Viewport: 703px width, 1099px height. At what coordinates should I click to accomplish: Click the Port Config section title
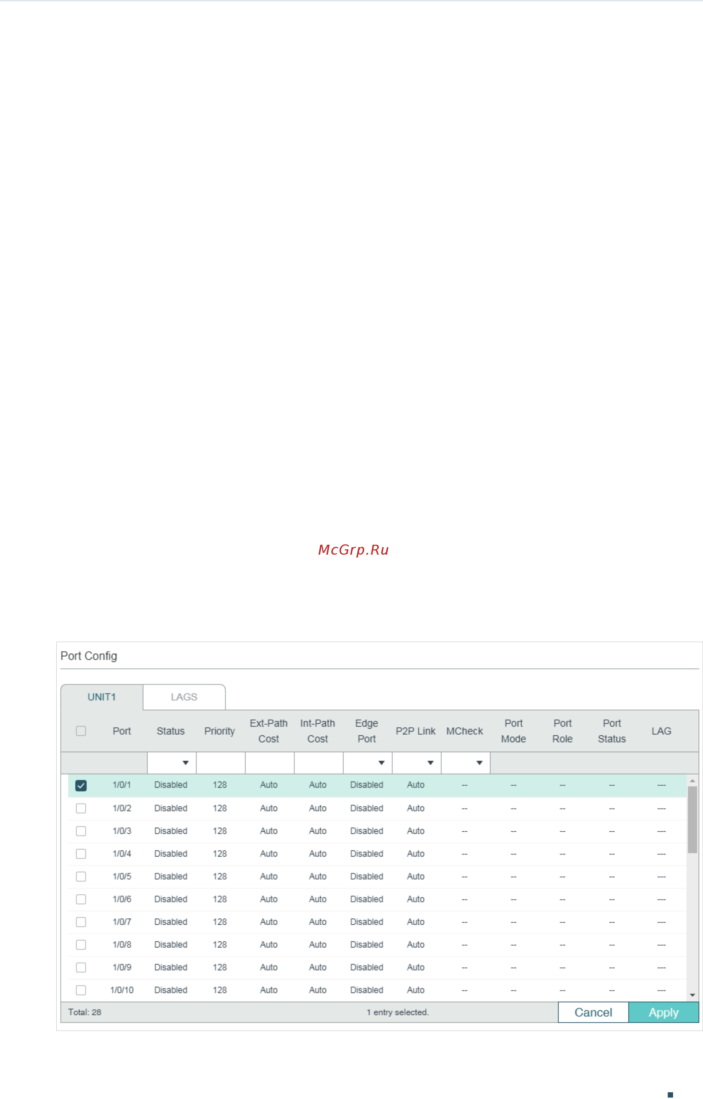(x=89, y=657)
